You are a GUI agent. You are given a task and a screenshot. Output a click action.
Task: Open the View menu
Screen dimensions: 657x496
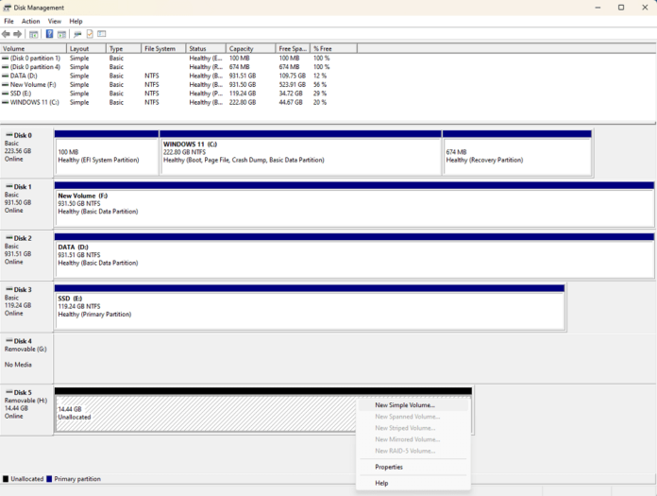pyautogui.click(x=55, y=21)
